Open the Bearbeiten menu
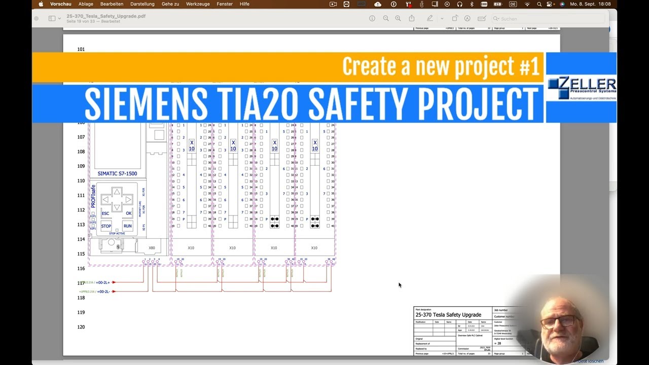The image size is (649, 365). pos(112,4)
